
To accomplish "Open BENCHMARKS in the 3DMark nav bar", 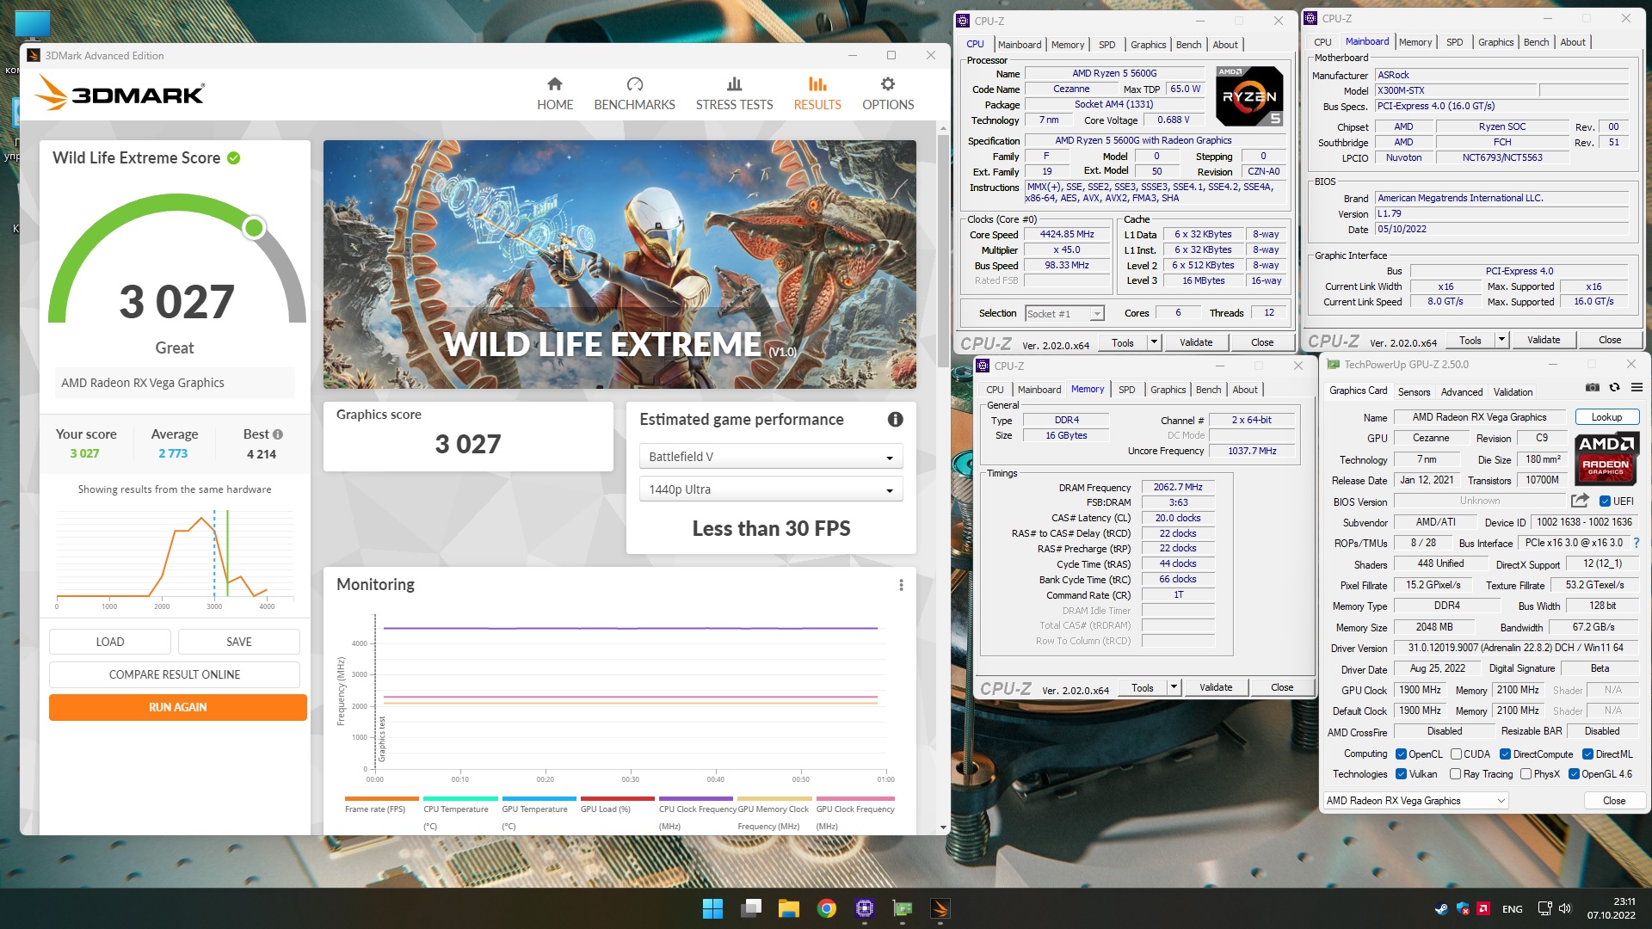I will (634, 94).
